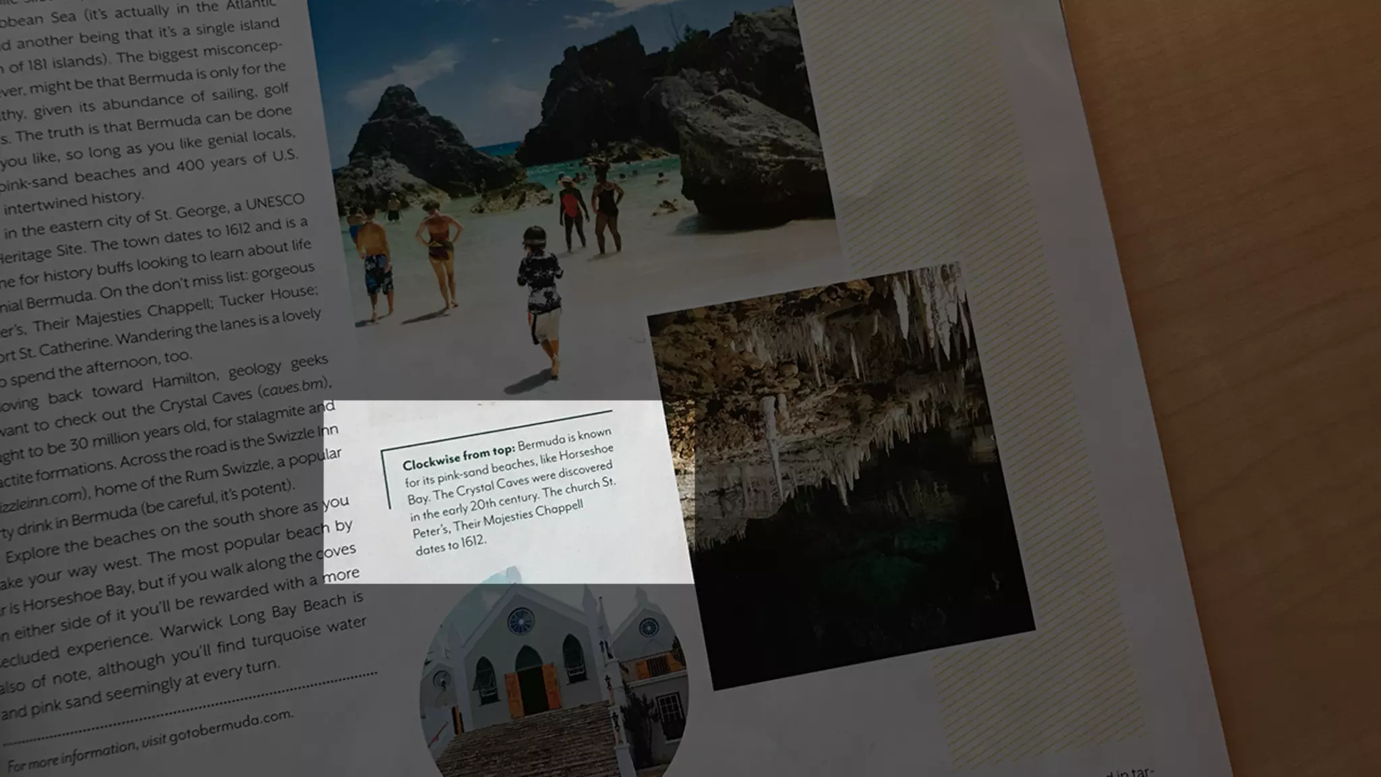The image size is (1381, 777).
Task: Click the 'Hamilton' word in the article
Action: (x=184, y=380)
